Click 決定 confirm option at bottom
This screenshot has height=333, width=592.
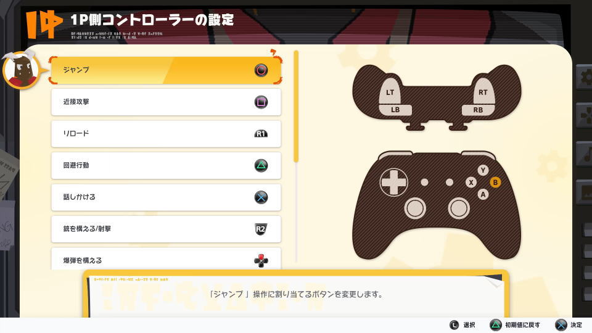click(x=569, y=325)
